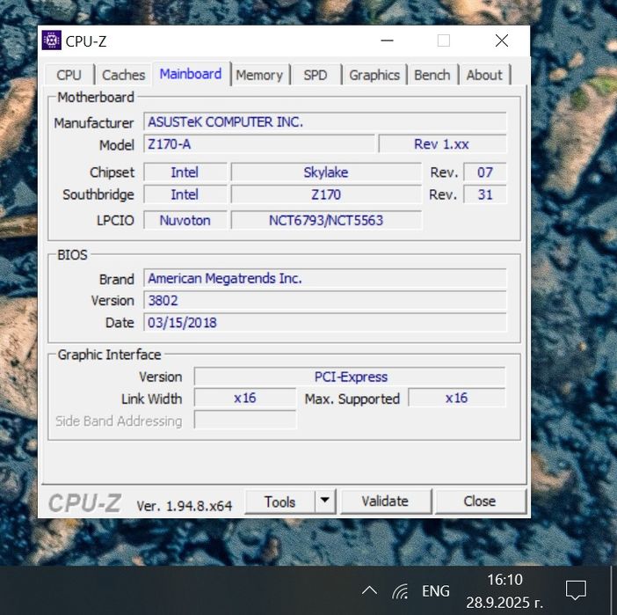Viewport: 617px width, 615px height.
Task: Click the Chipset name Skylake
Action: (326, 172)
